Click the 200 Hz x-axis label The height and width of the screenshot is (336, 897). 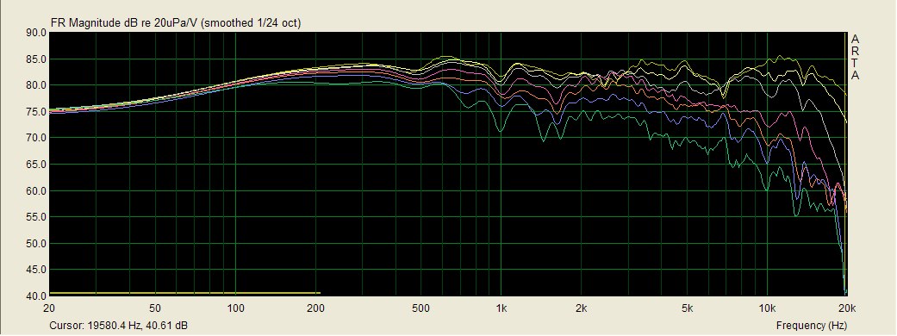(x=315, y=308)
